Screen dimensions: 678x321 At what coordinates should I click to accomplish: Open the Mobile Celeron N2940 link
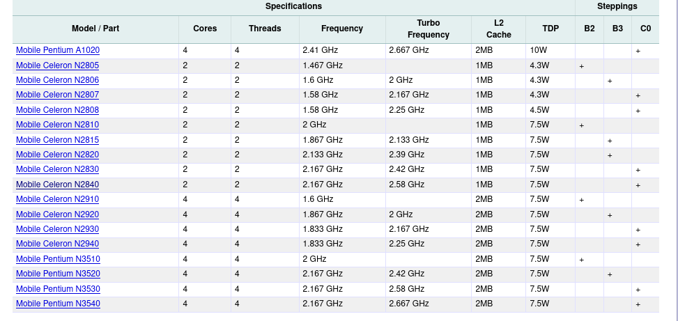point(58,244)
